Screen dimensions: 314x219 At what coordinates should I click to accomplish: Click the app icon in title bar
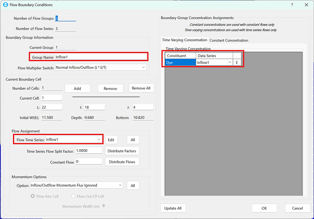(x=5, y=5)
